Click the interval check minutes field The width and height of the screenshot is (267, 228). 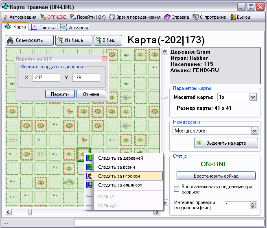click(238, 205)
